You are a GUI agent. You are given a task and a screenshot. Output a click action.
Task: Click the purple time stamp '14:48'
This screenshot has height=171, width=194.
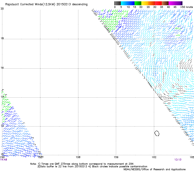[3, 160]
